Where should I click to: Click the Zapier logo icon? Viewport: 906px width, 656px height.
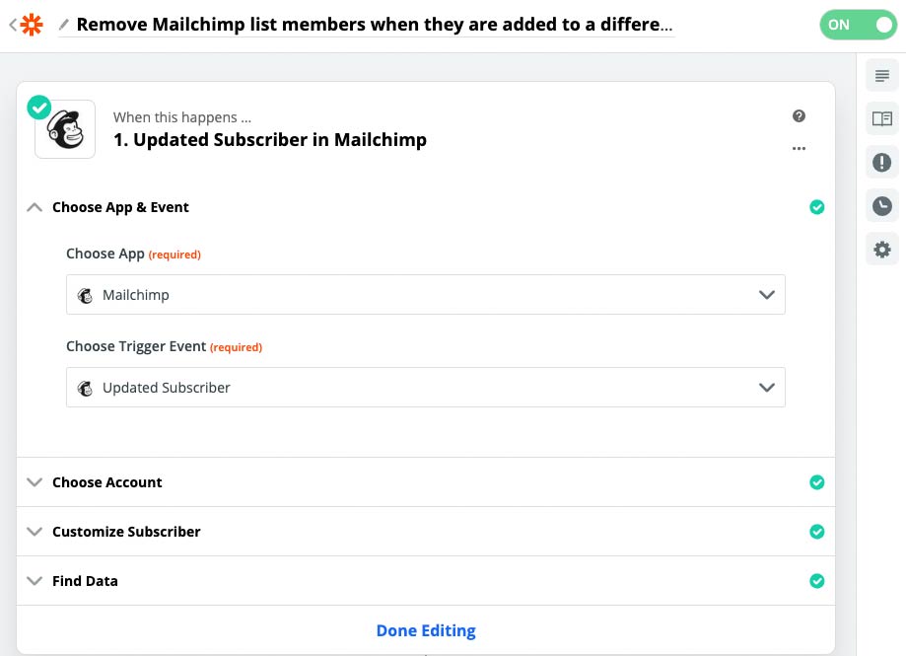[x=34, y=25]
